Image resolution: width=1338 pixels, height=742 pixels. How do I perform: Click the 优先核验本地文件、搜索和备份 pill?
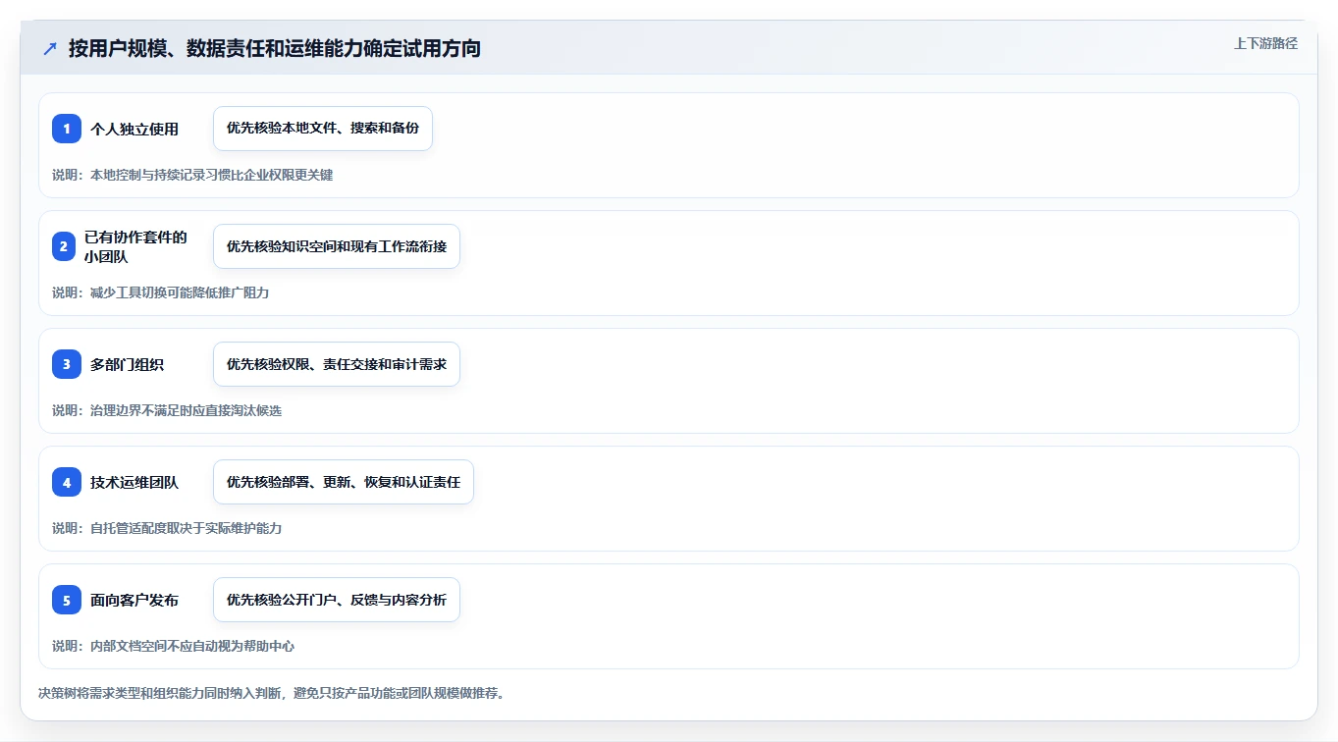323,129
